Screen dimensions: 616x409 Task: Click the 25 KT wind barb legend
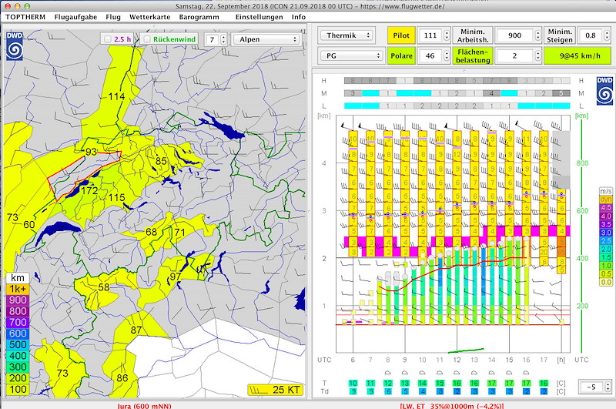(x=276, y=390)
